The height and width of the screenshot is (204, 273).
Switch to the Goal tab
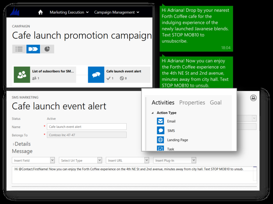click(x=216, y=103)
